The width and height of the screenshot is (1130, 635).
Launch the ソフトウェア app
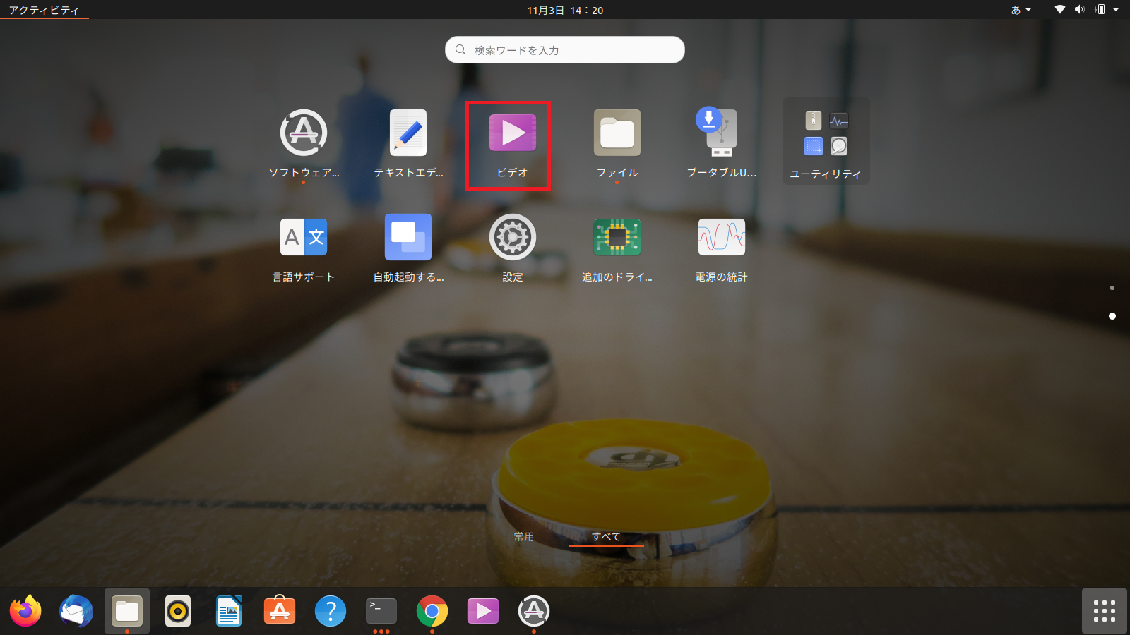[303, 132]
